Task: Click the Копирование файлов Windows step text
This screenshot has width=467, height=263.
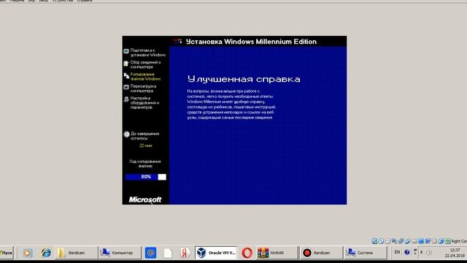Action: pos(145,77)
